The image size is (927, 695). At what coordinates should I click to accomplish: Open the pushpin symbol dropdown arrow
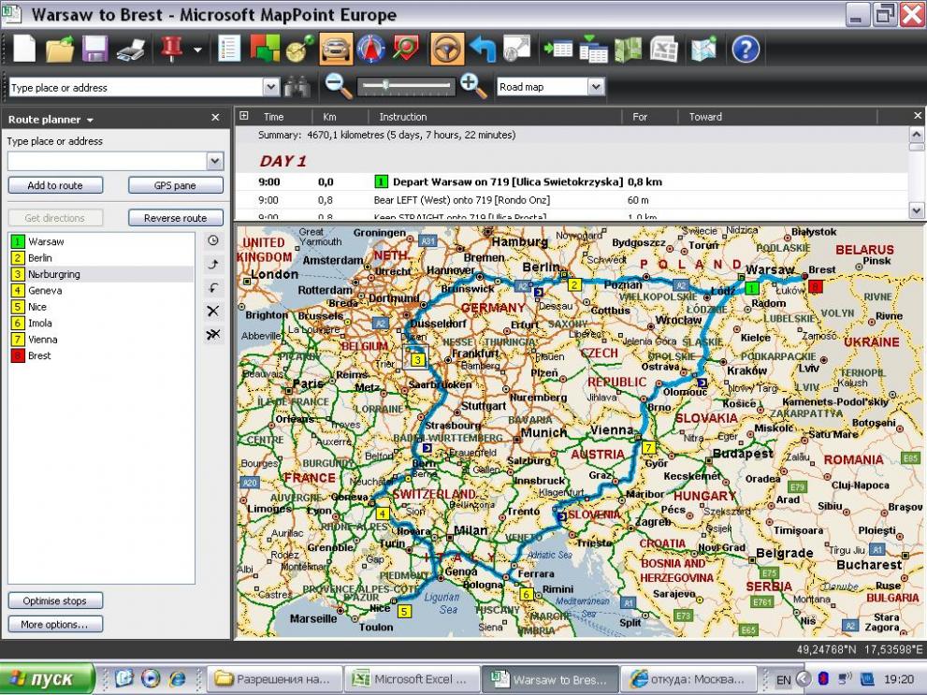(197, 50)
